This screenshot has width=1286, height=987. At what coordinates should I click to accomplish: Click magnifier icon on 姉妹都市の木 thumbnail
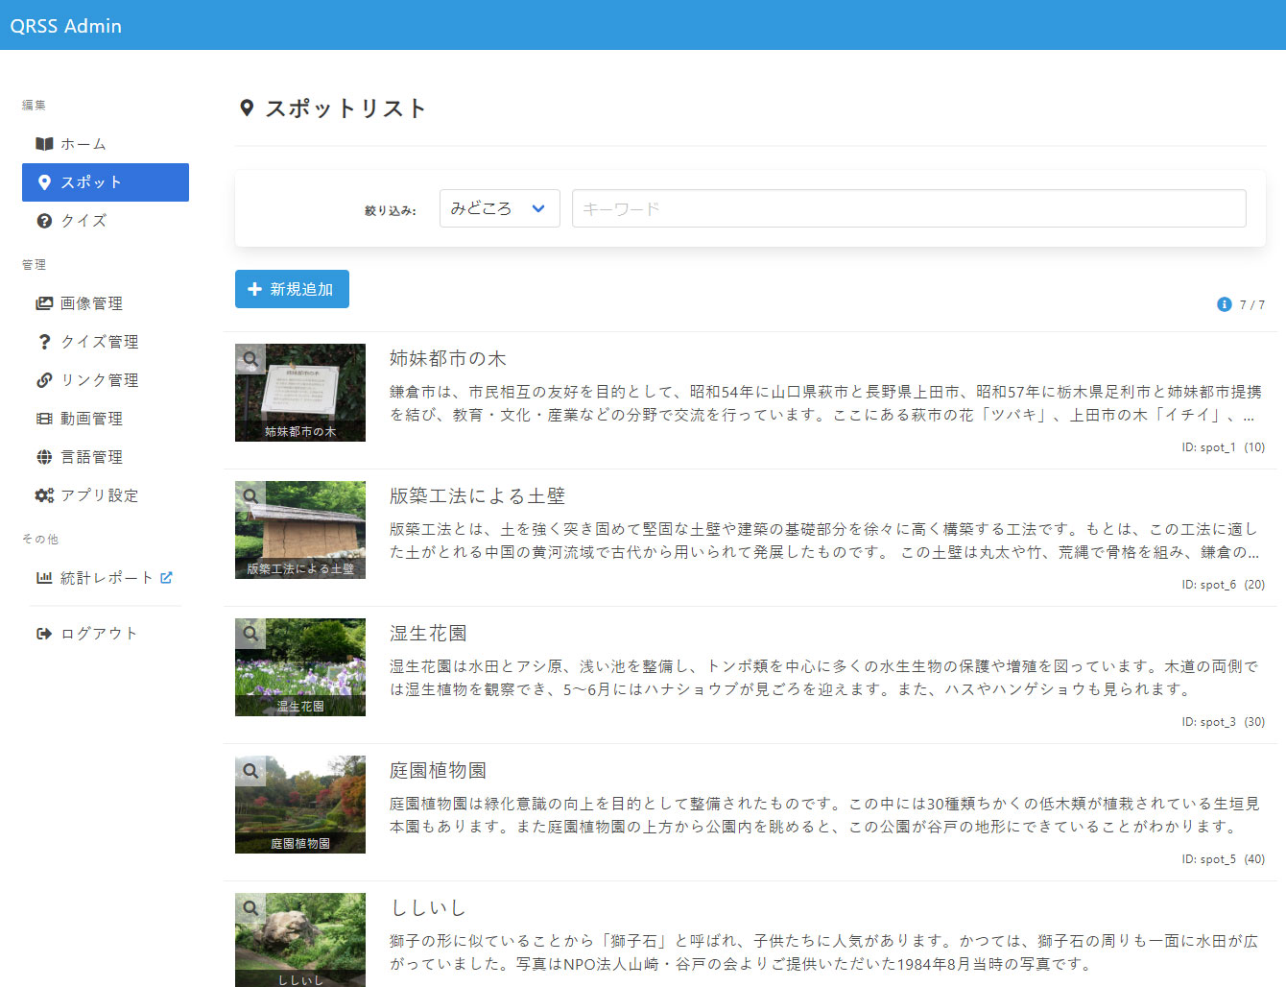tap(250, 359)
